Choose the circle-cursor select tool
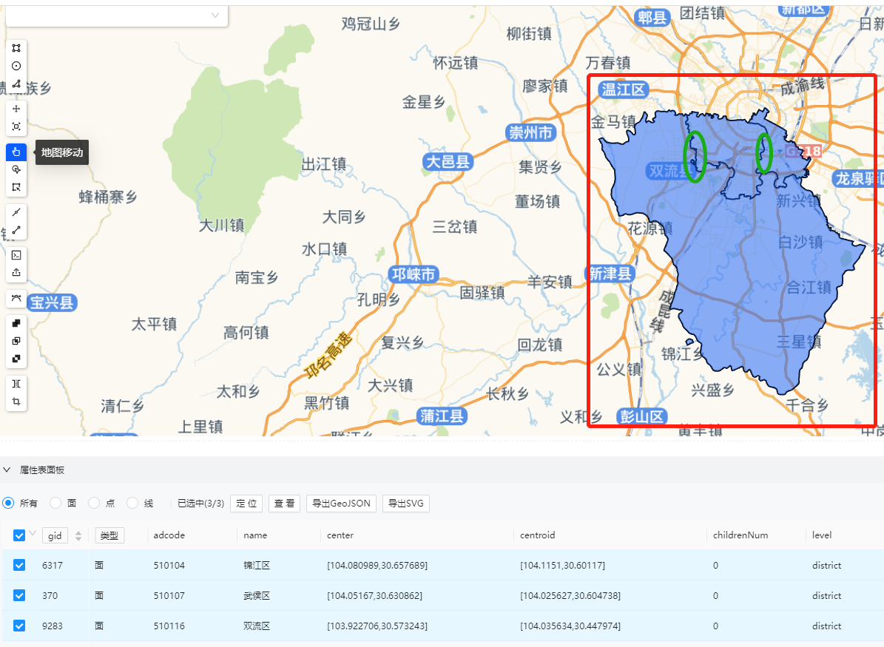The height and width of the screenshot is (647, 884). (16, 169)
